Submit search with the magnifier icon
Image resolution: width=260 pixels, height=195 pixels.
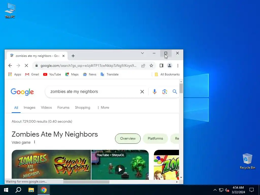175,92
